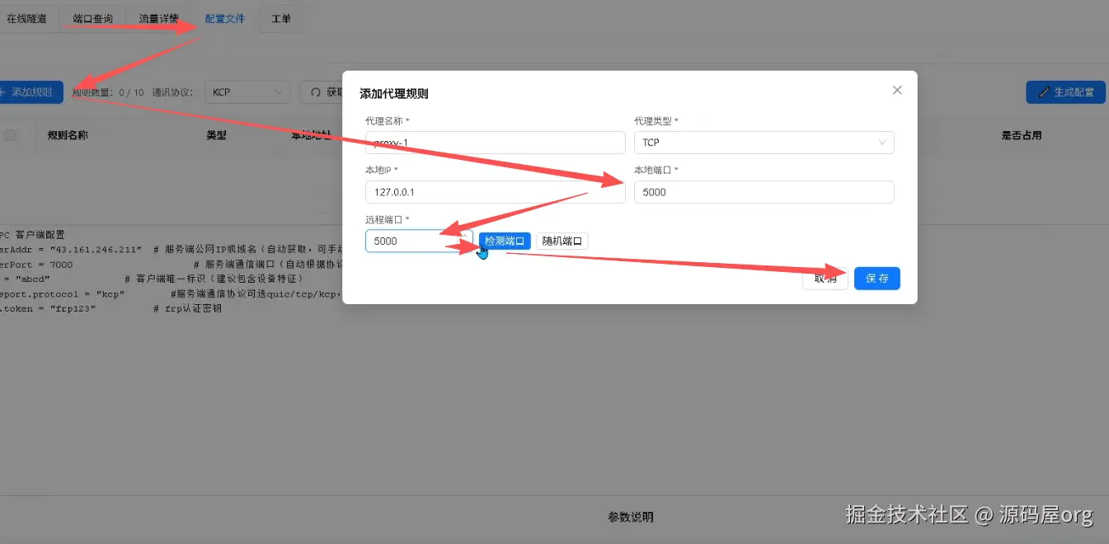Click the 添加规则 button

[30, 92]
